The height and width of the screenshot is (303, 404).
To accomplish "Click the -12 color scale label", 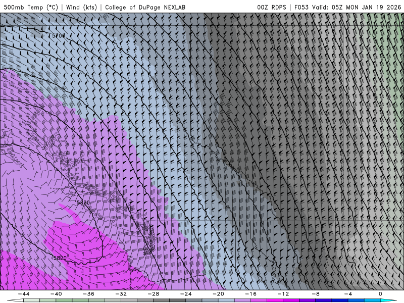I will pos(283,294).
